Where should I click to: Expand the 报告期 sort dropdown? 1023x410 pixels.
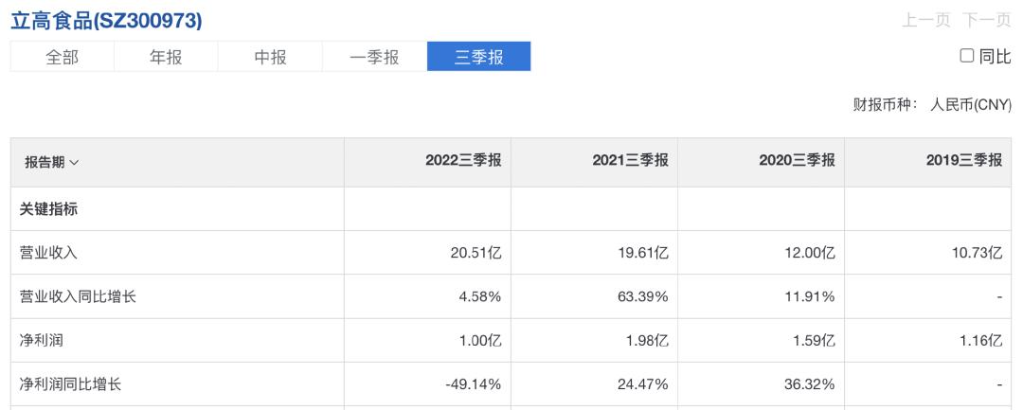click(x=52, y=162)
